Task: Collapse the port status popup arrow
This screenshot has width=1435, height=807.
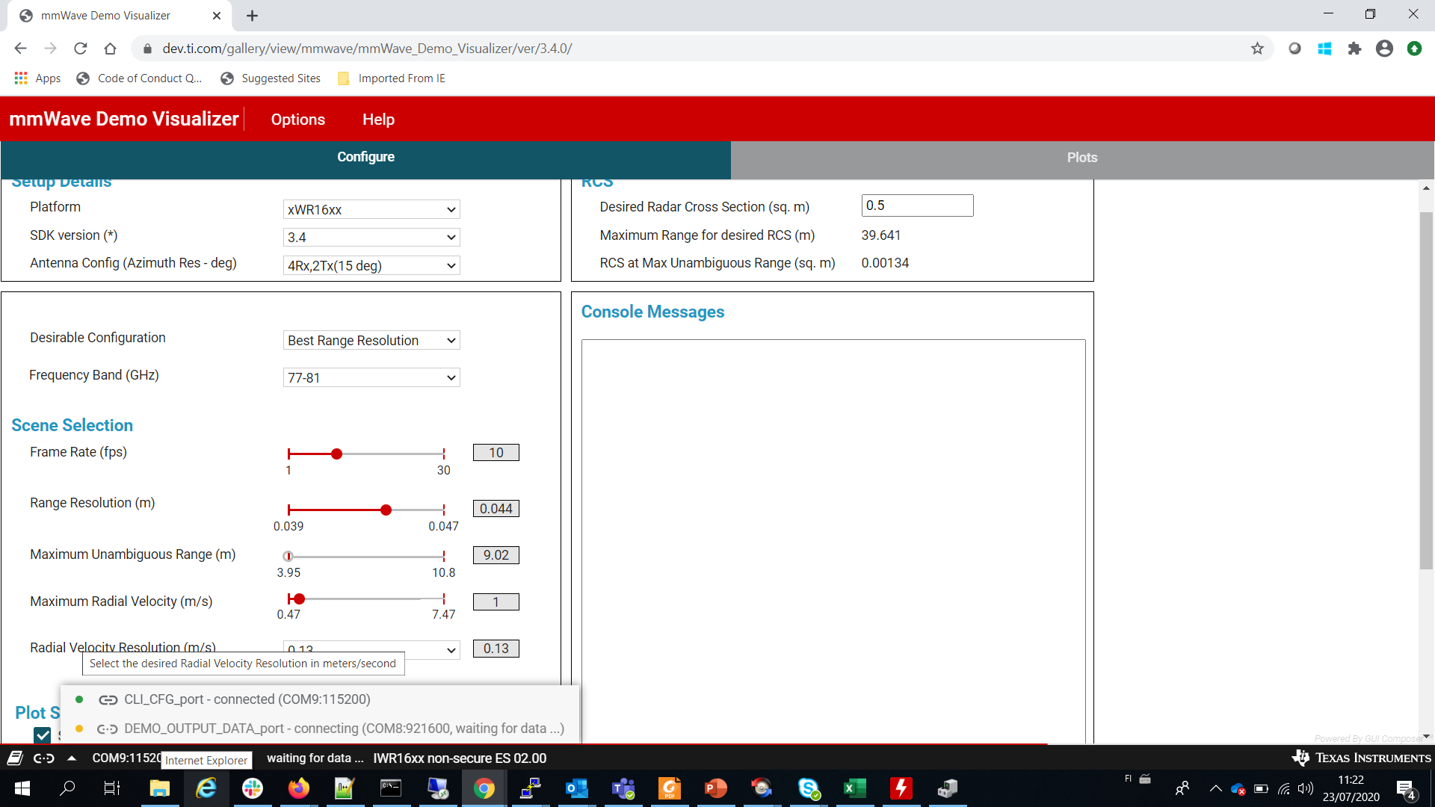Action: [x=72, y=758]
